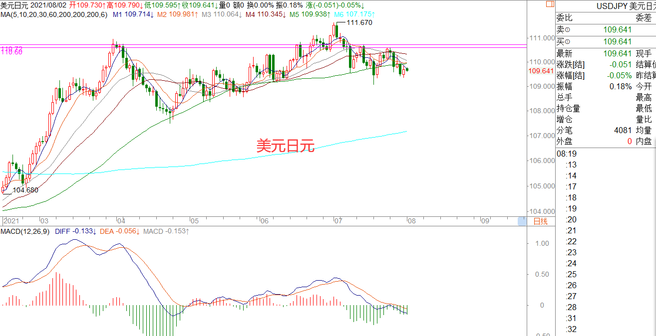
Task: Click the 持仓量 label
Action: 569,109
